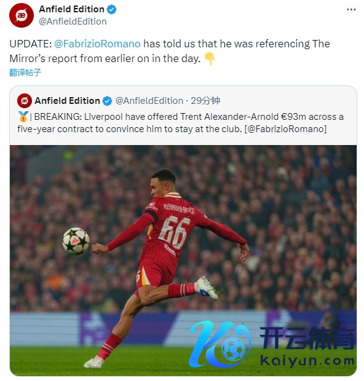
Task: Open the three-dot more options menu
Action: click(351, 10)
